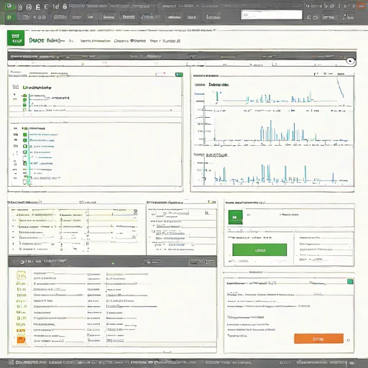Click teal square in bottom-right panel corner
This screenshot has width=368, height=368.
coord(350,282)
